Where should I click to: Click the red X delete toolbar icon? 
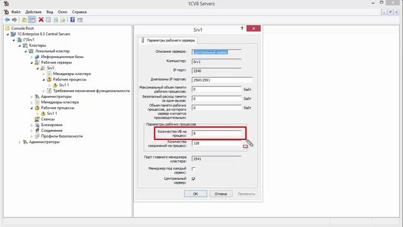[41, 20]
